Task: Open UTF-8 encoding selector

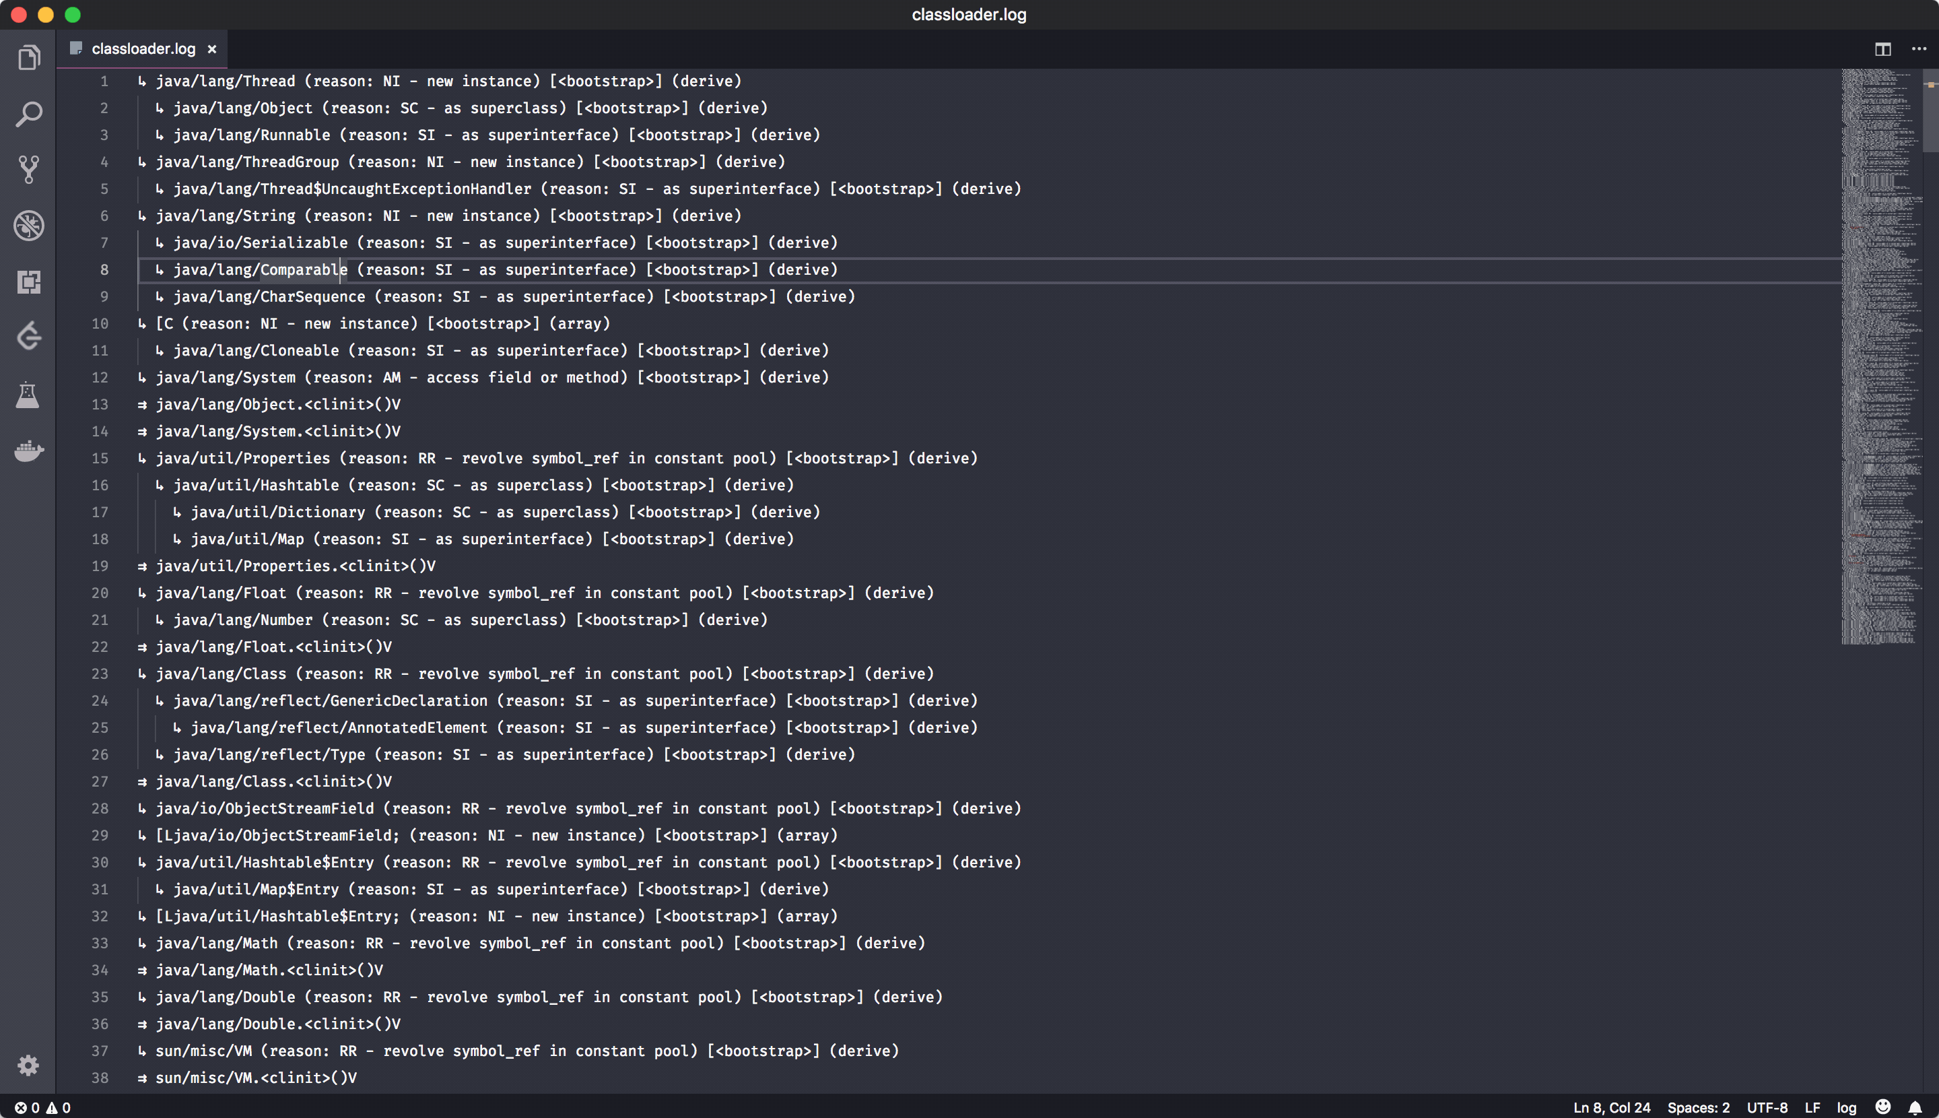Action: click(1767, 1107)
